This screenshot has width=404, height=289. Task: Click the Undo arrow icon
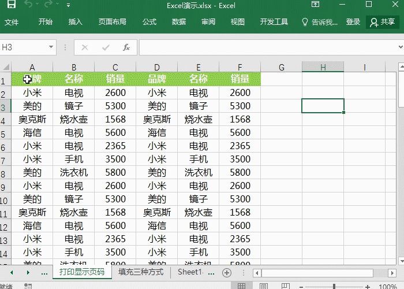click(28, 4)
